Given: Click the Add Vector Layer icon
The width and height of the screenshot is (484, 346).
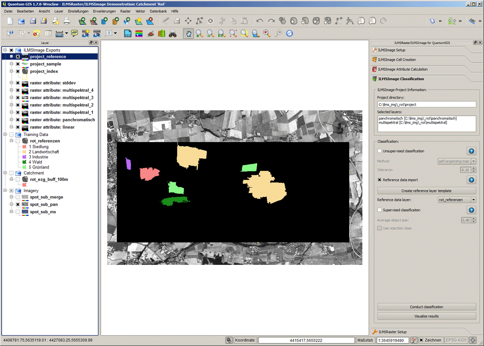Looking at the screenshot, I should 82,21.
